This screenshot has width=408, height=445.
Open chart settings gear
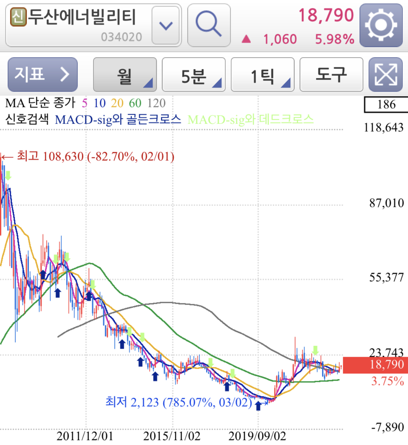[381, 25]
